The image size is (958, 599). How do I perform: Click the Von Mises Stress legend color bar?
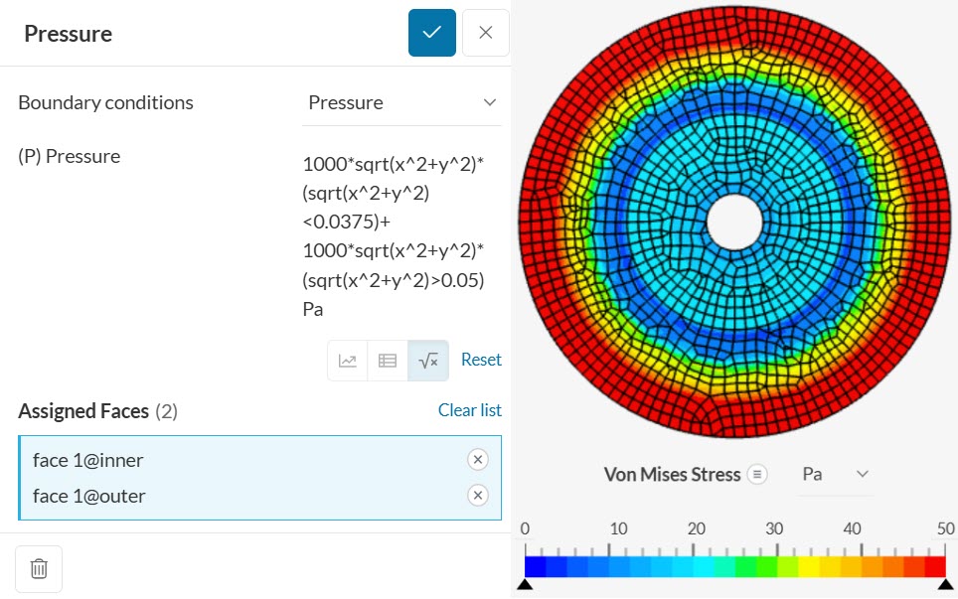pyautogui.click(x=734, y=566)
